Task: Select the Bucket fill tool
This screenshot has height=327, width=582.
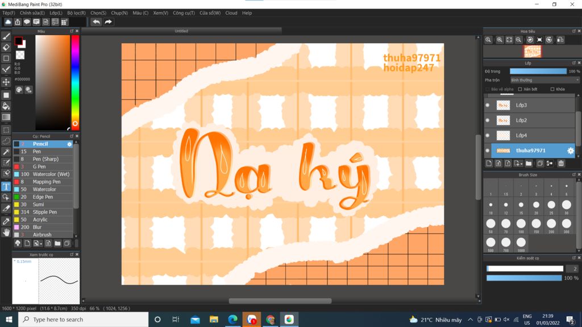Action: click(x=6, y=106)
